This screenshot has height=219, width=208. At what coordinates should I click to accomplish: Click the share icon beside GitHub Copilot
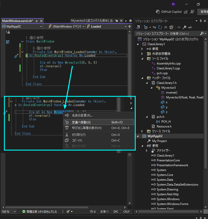coord(186,12)
